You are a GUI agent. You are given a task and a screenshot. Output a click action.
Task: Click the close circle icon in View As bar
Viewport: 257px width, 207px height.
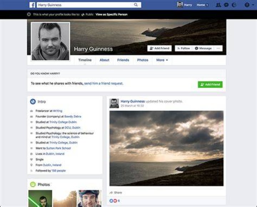pos(29,14)
